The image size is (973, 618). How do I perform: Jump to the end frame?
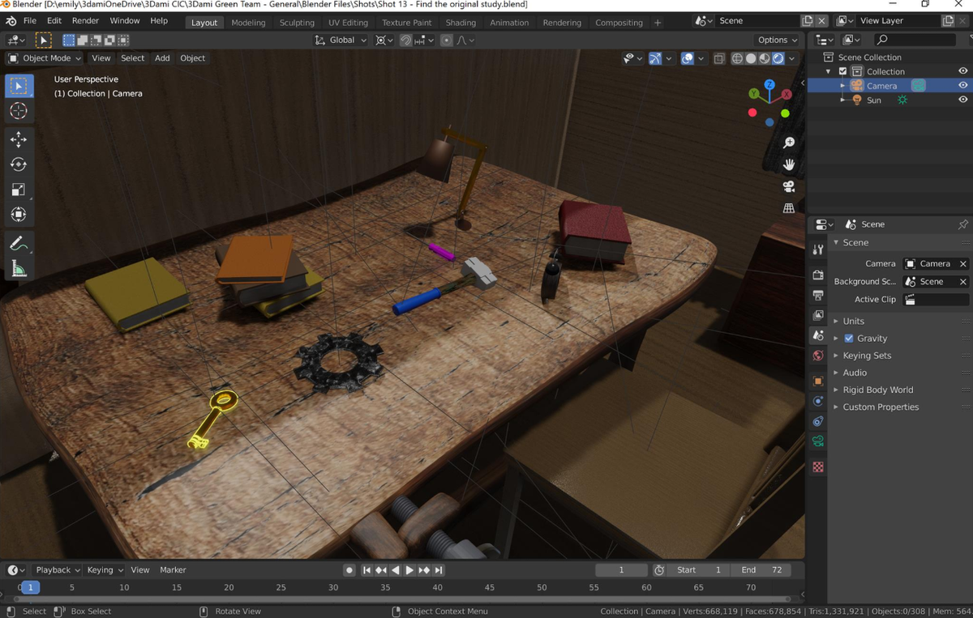click(439, 570)
